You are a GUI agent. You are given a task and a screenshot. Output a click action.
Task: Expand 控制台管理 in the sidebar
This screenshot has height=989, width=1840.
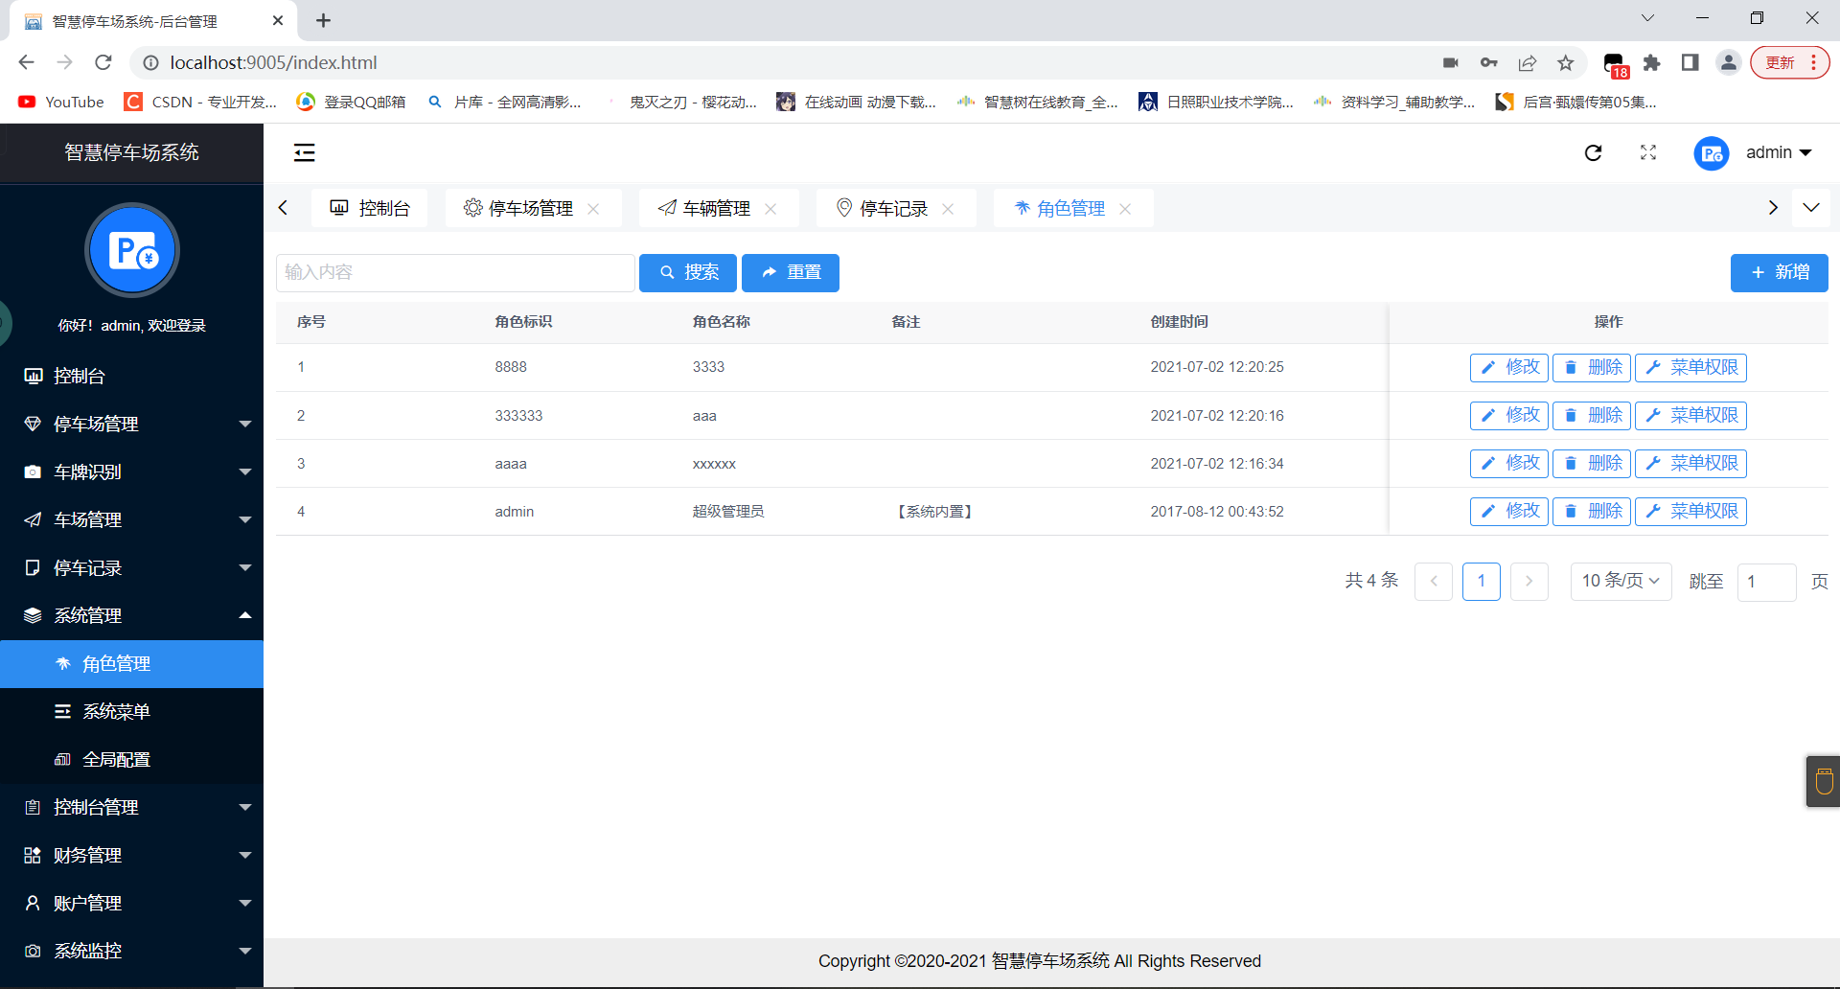tap(131, 808)
